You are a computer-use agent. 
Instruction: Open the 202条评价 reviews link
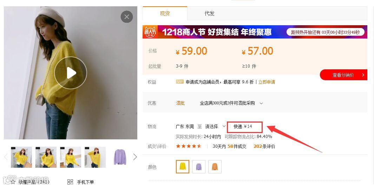[264, 146]
